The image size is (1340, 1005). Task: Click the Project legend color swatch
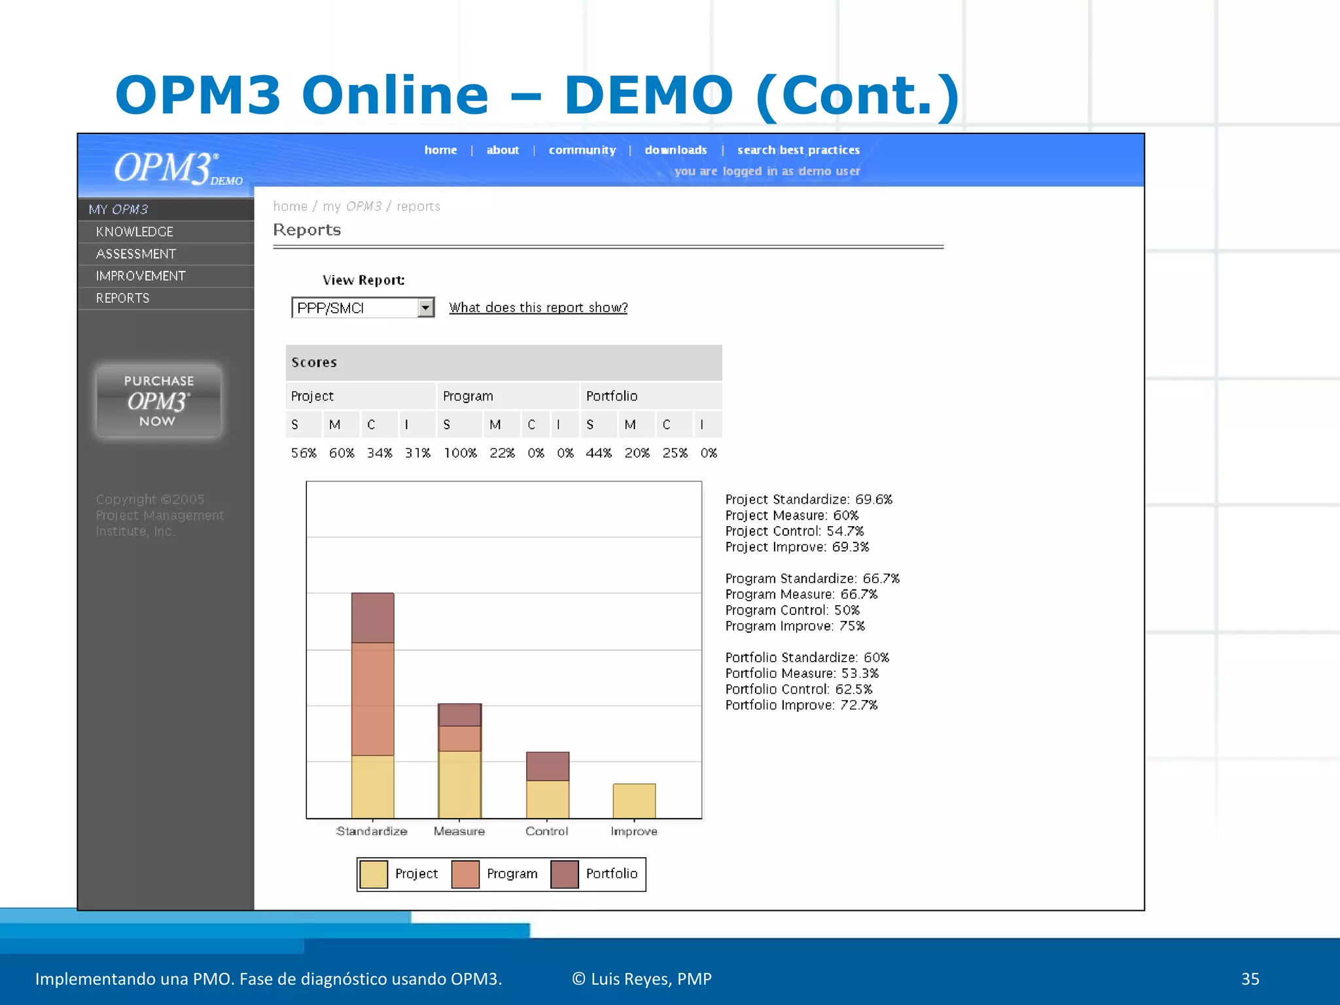coord(374,874)
